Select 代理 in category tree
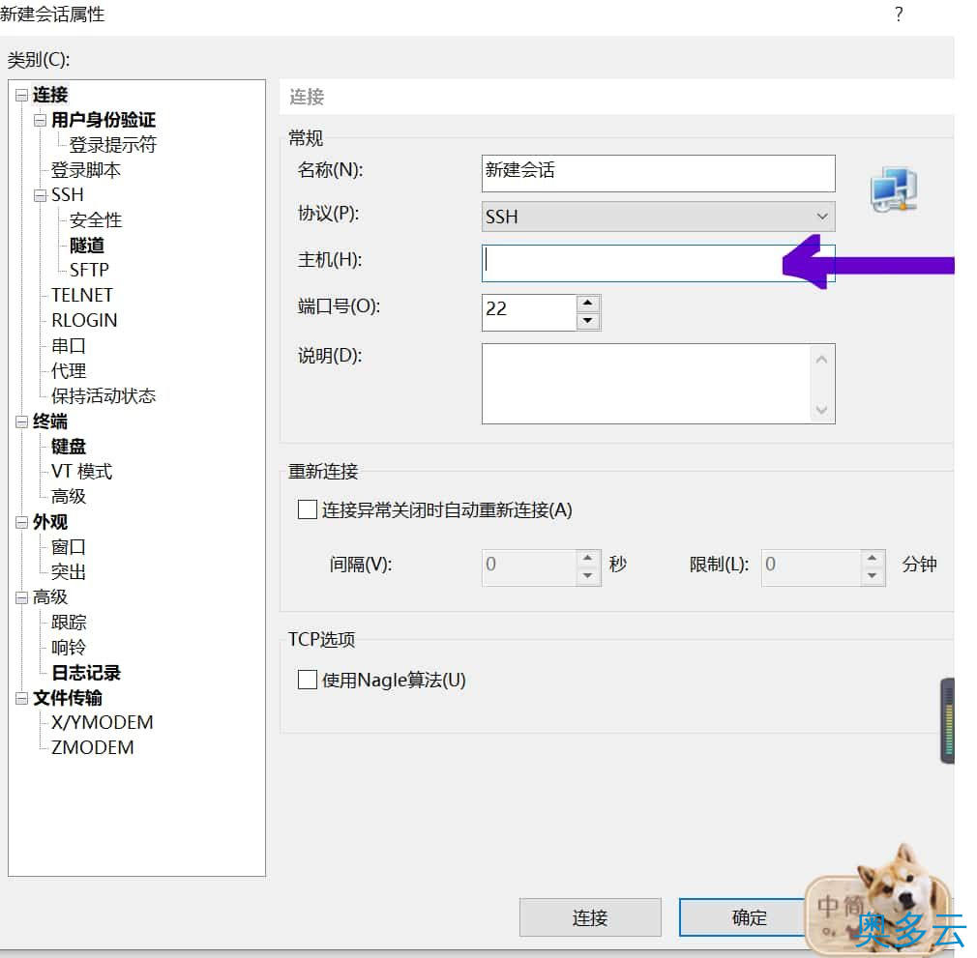 [x=69, y=371]
